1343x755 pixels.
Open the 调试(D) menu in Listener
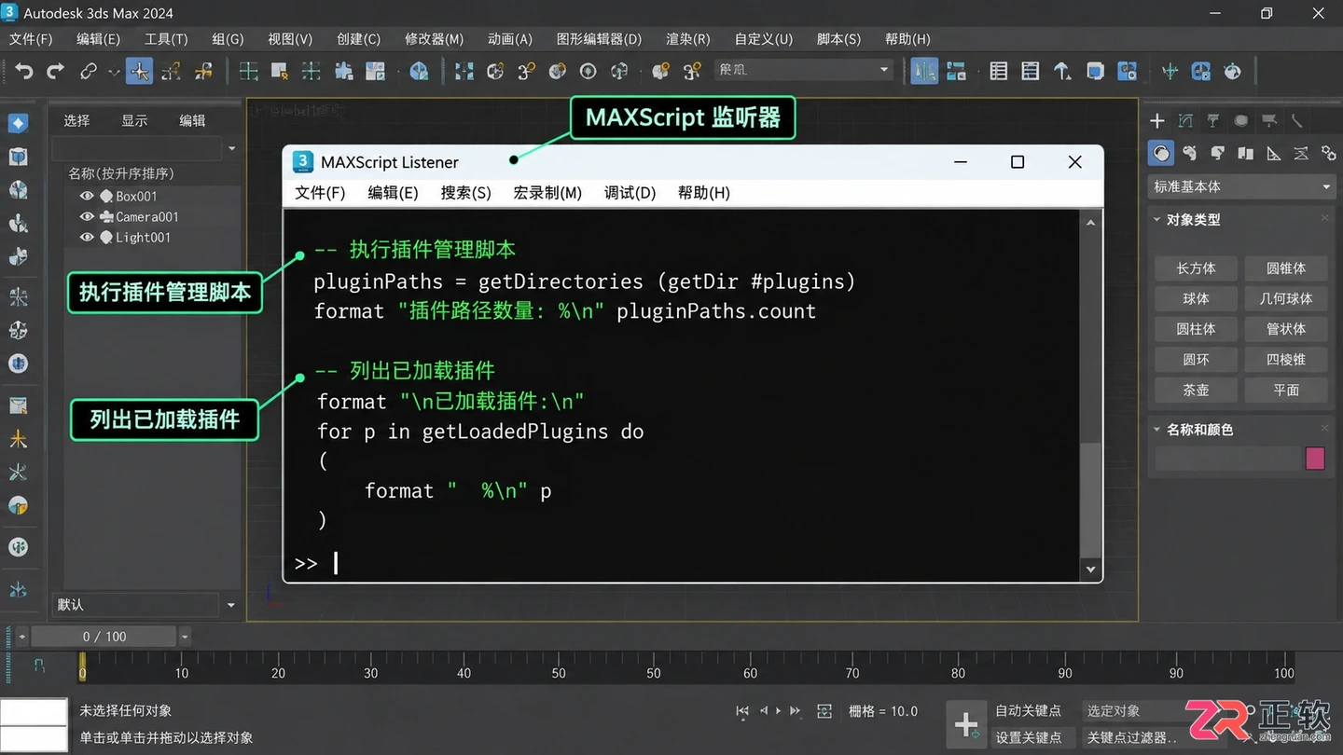(x=630, y=193)
